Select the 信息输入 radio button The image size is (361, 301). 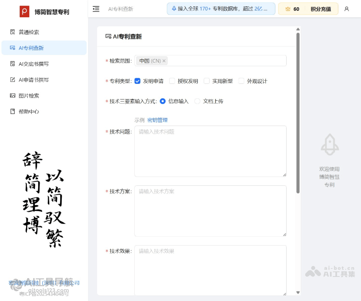(162, 101)
